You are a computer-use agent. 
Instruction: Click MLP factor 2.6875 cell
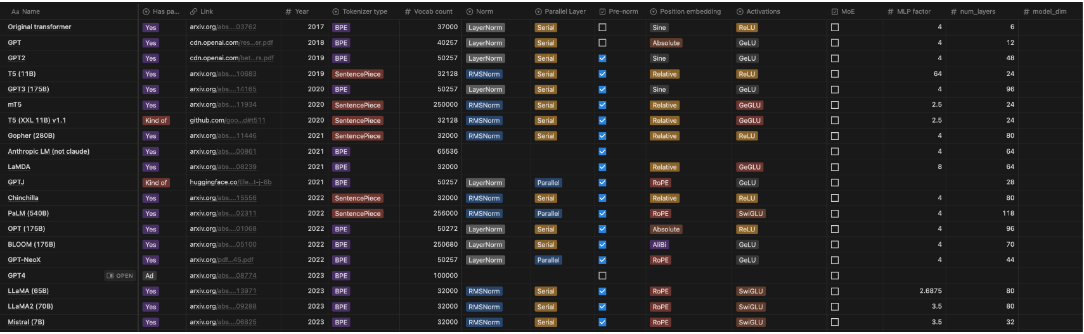[x=931, y=291]
